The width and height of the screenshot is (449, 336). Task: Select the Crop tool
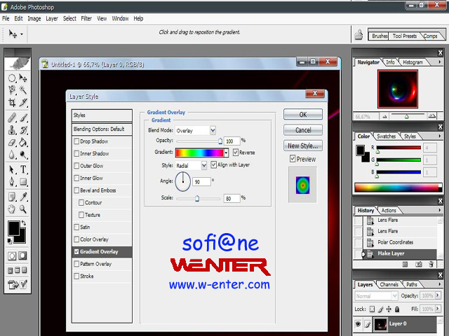(x=12, y=102)
